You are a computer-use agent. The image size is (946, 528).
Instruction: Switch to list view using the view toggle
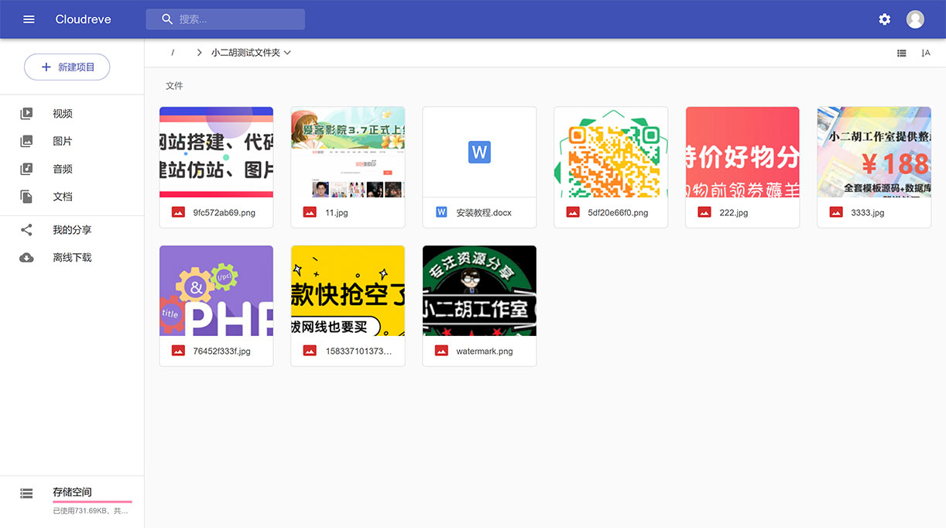click(901, 53)
